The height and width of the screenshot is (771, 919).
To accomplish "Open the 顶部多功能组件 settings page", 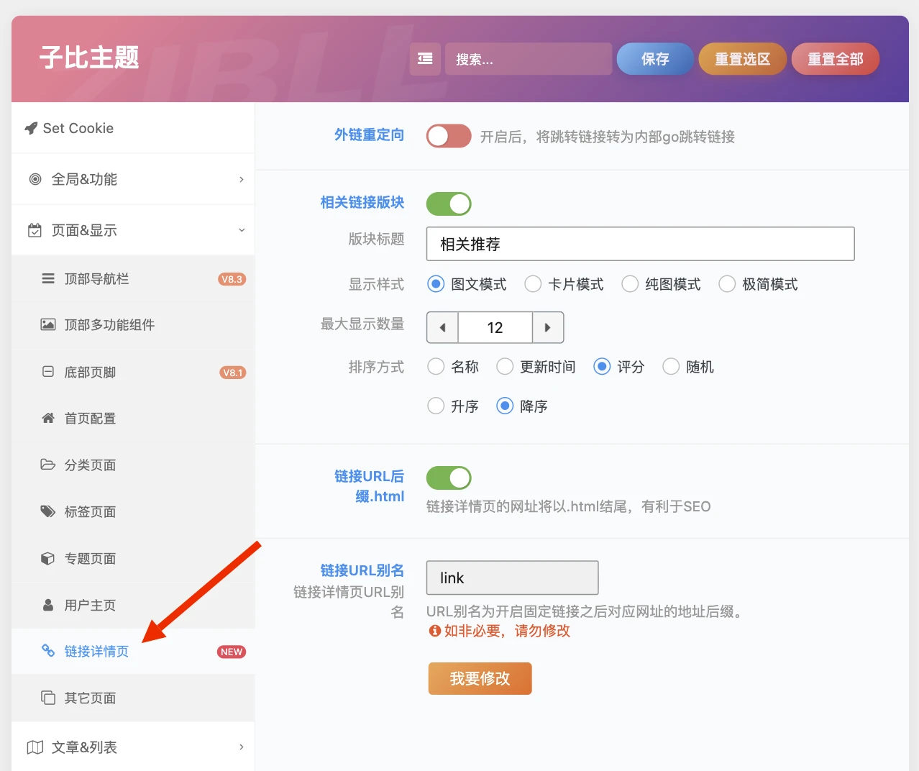I will (x=133, y=325).
